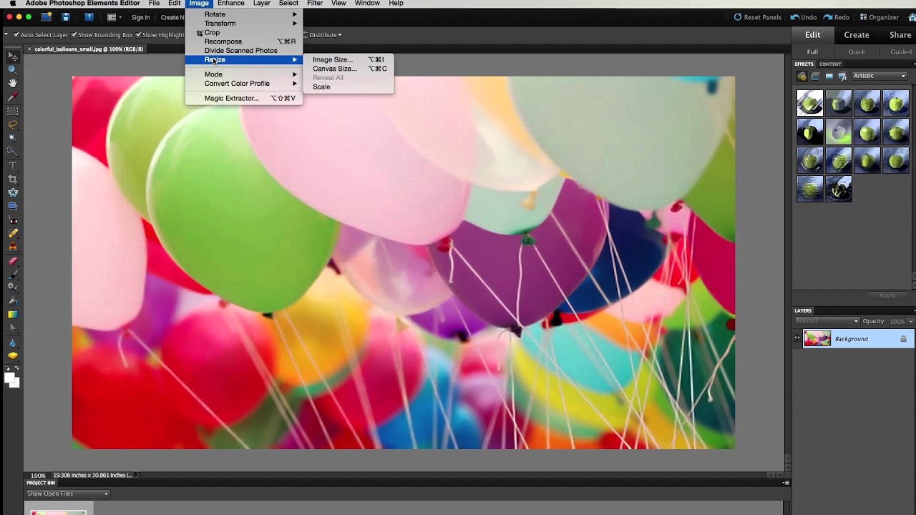Show Photo Effects category in Effects panel
The width and height of the screenshot is (916, 515).
(x=829, y=76)
